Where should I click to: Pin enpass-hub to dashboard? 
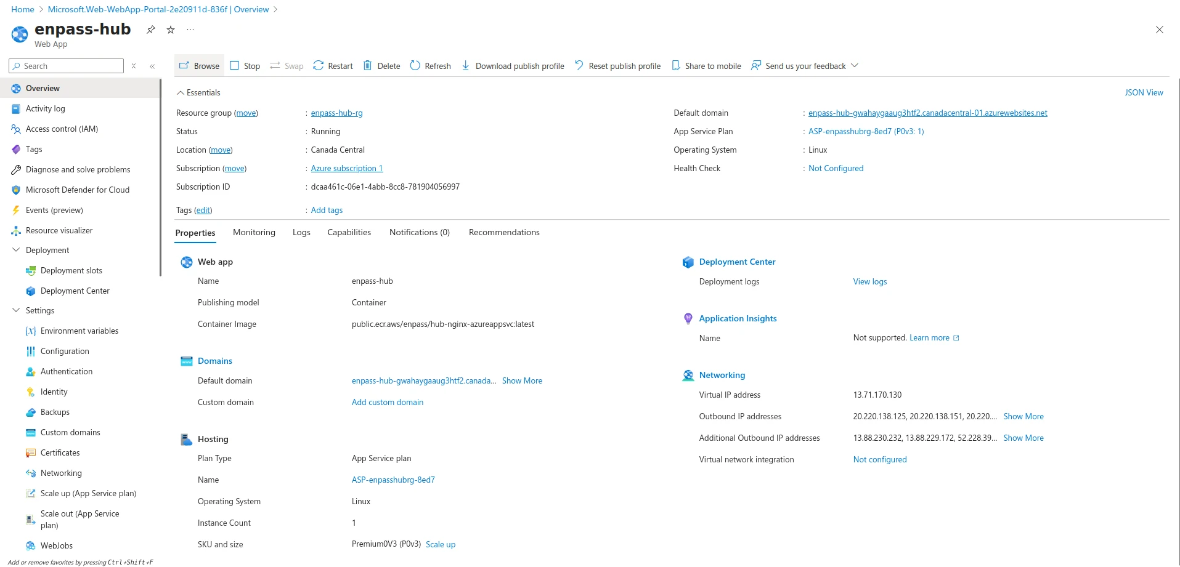[151, 30]
